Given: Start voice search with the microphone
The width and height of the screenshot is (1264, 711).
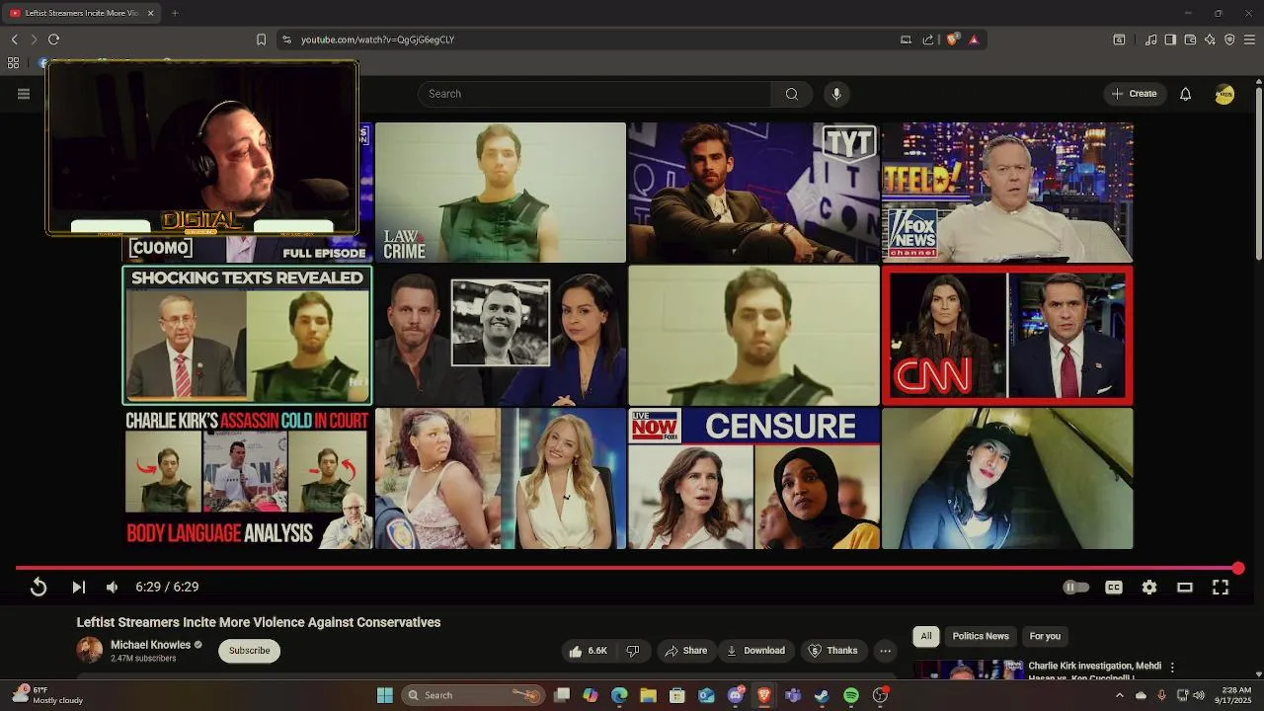Looking at the screenshot, I should tap(836, 94).
